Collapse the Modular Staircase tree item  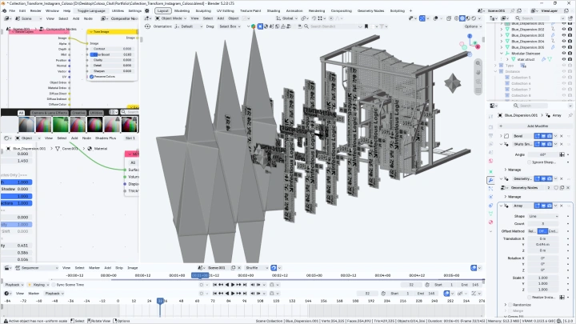[x=502, y=54]
